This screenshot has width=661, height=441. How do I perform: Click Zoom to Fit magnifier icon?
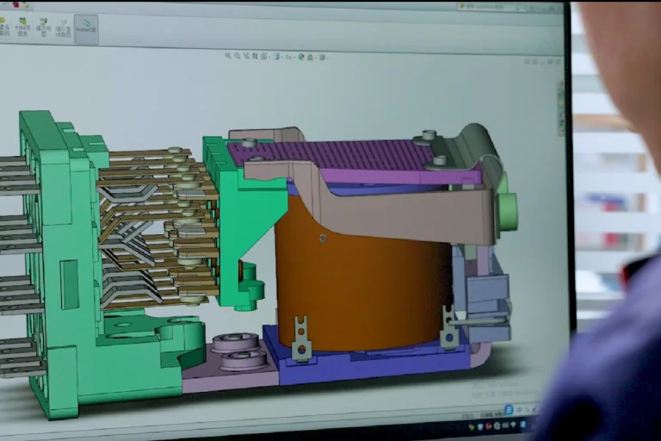[x=228, y=56]
